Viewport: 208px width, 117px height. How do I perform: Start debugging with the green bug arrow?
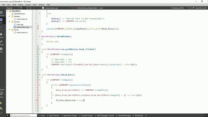tap(1, 108)
